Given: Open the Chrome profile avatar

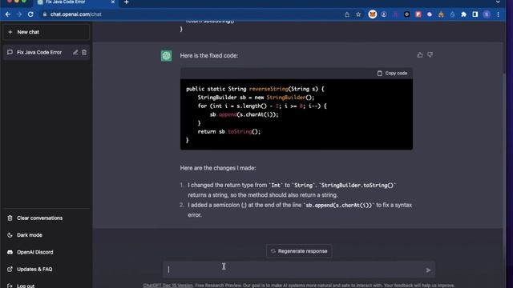Looking at the screenshot, I should pyautogui.click(x=487, y=14).
